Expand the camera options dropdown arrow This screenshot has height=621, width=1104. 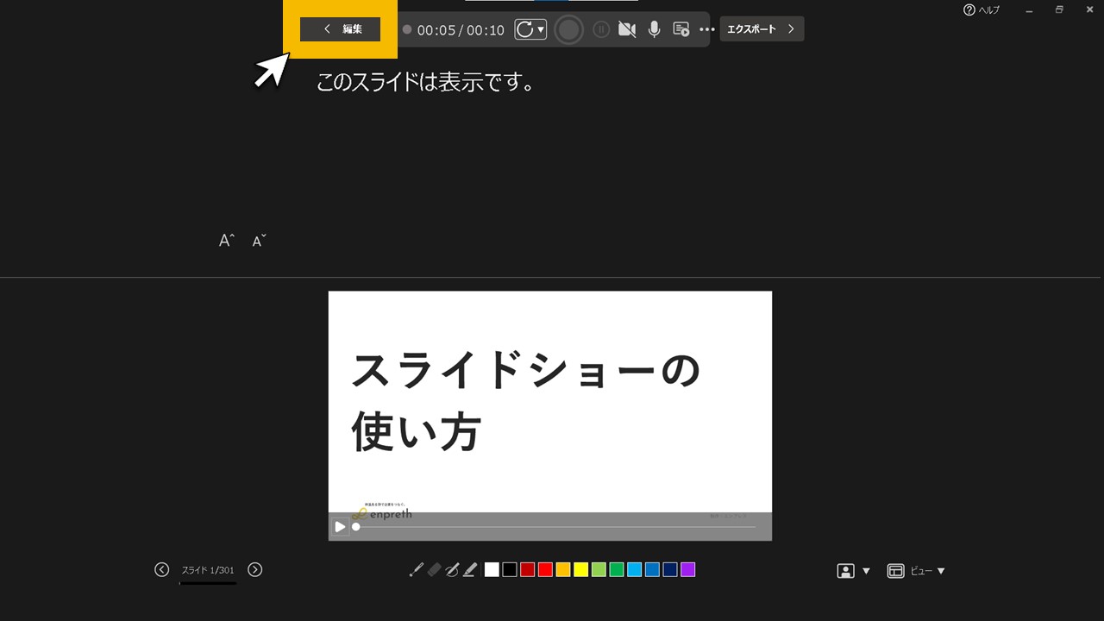click(x=865, y=570)
